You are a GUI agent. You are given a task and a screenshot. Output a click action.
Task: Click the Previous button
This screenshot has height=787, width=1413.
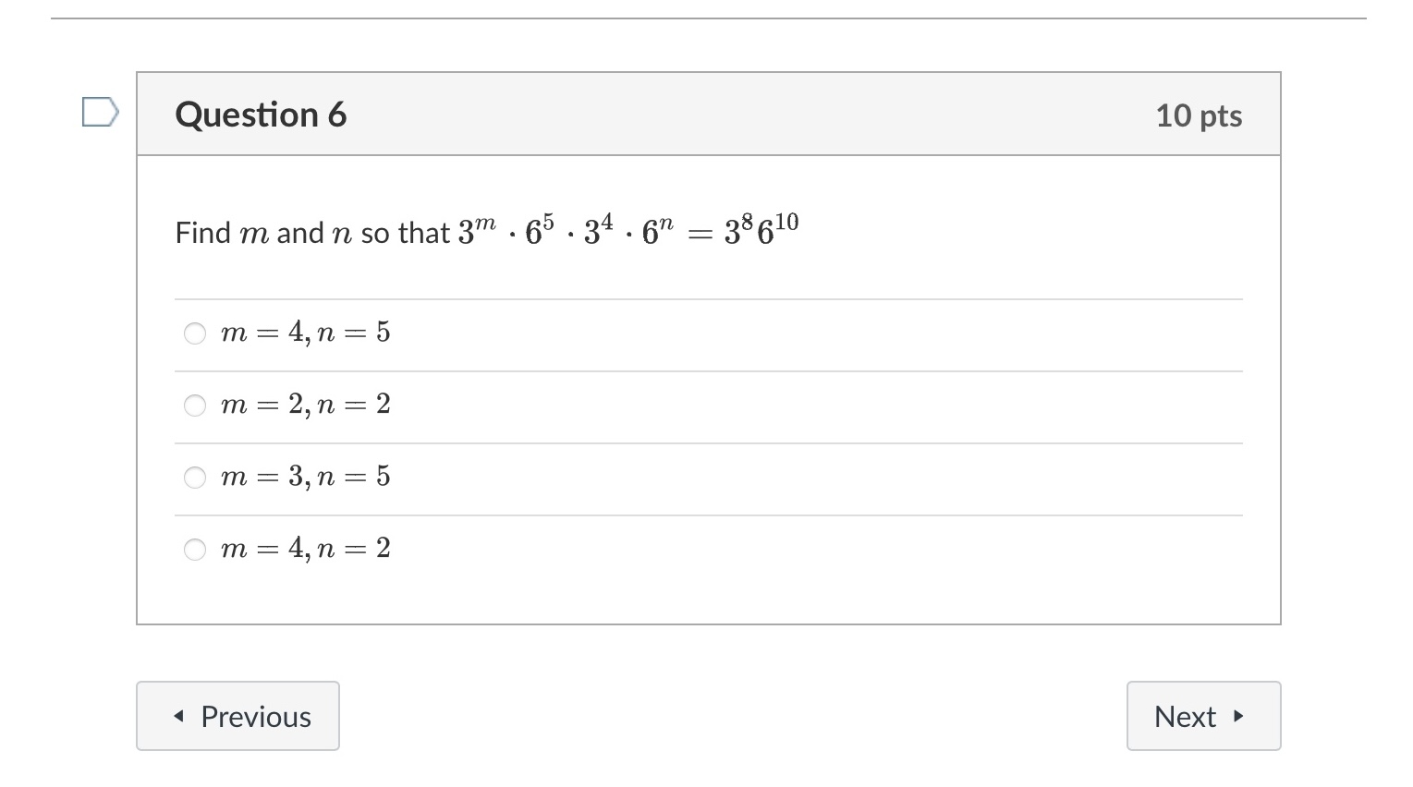238,716
